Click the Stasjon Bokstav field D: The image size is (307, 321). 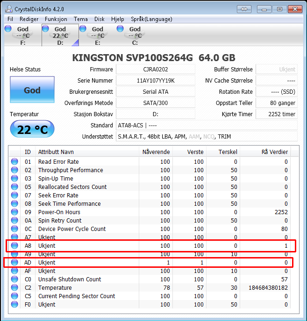point(156,114)
